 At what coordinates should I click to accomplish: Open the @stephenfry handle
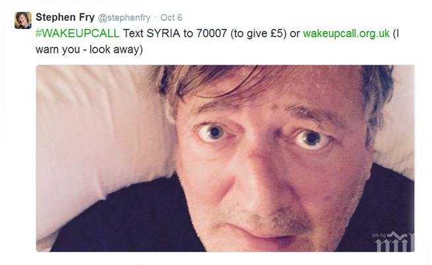coord(124,18)
